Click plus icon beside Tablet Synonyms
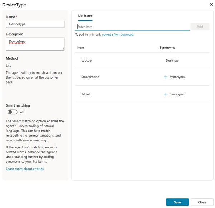This screenshot has height=208, width=215. (166, 94)
